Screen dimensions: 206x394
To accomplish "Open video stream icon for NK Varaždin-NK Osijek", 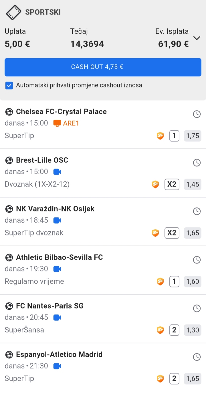I will coord(57,220).
